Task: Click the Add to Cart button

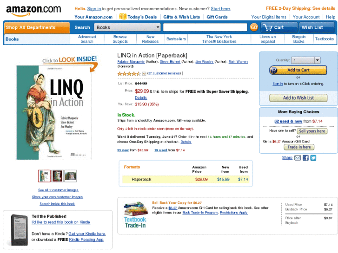Action: click(298, 70)
